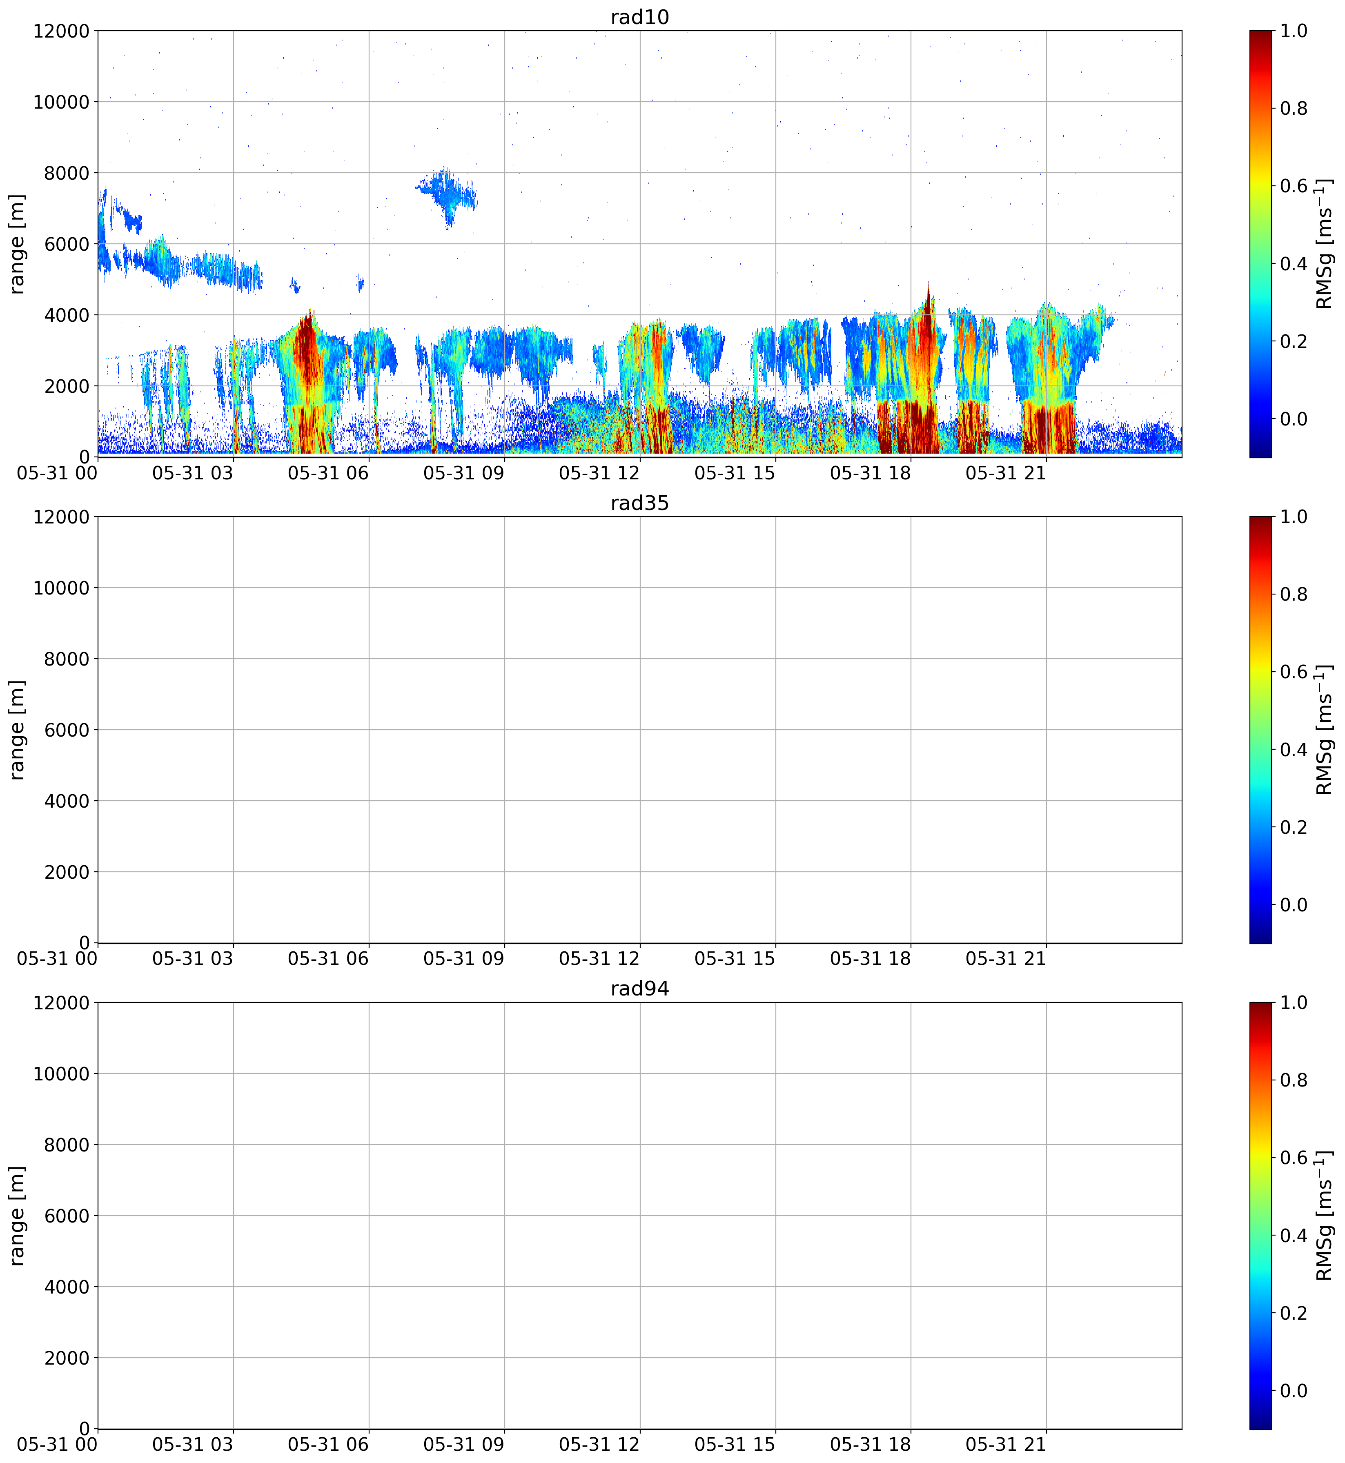Click the 05-31 21 tick label under rad10
The width and height of the screenshot is (1345, 1463).
tap(1006, 473)
